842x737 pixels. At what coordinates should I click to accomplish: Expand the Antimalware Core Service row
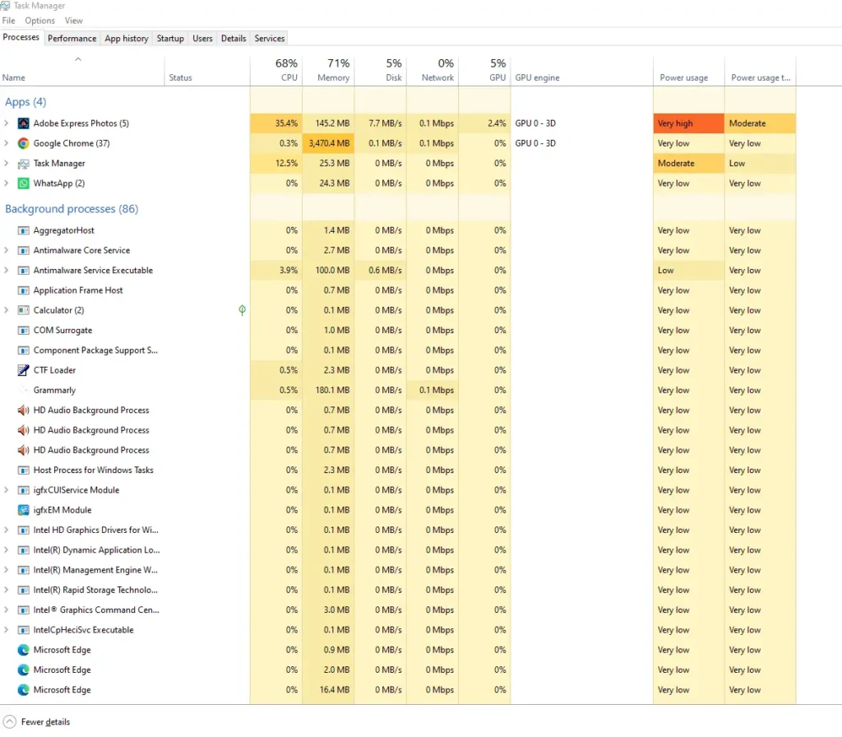coord(6,250)
